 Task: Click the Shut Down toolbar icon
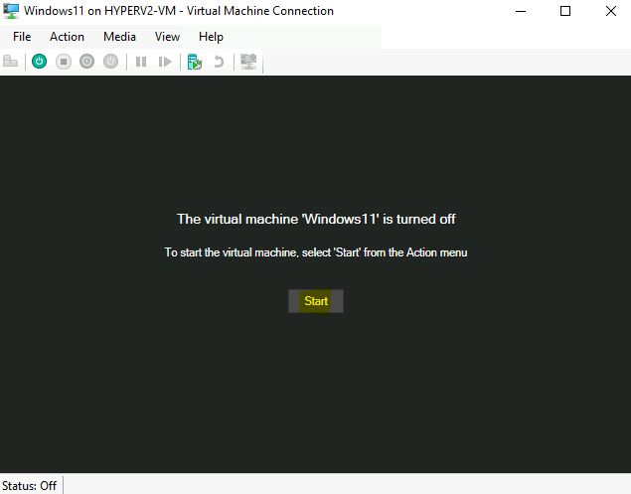coord(86,62)
